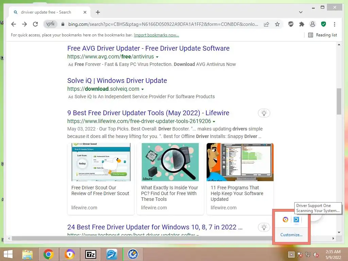
Task: Click the vertical scrollbar up arrow
Action: click(339, 45)
